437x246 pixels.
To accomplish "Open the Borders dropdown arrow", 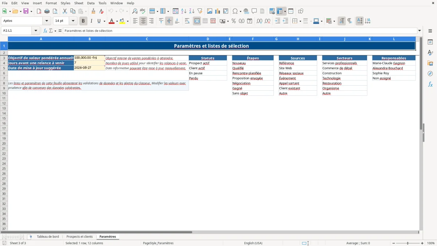I will pos(300,21).
